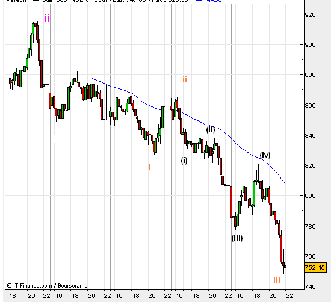The width and height of the screenshot is (331, 302).
Task: Click the 800 price axis label
Action: [311, 196]
